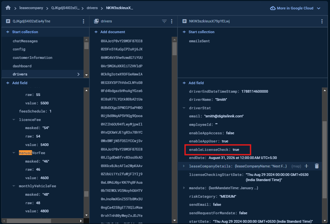Click the left panel horizontal scrollbar thumb

coord(29,221)
